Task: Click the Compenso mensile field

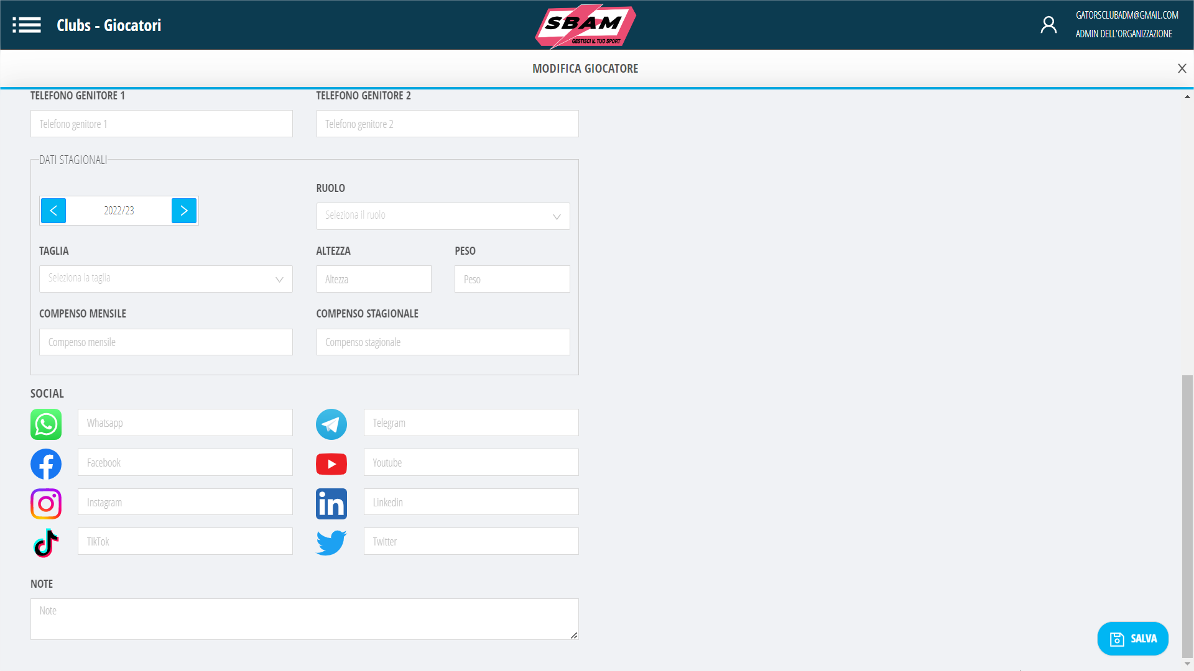Action: pyautogui.click(x=166, y=342)
